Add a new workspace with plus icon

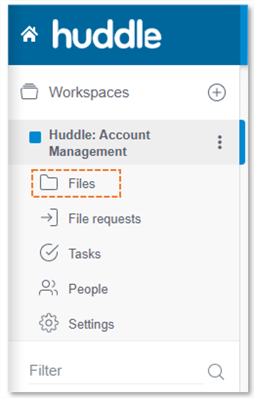point(217,92)
